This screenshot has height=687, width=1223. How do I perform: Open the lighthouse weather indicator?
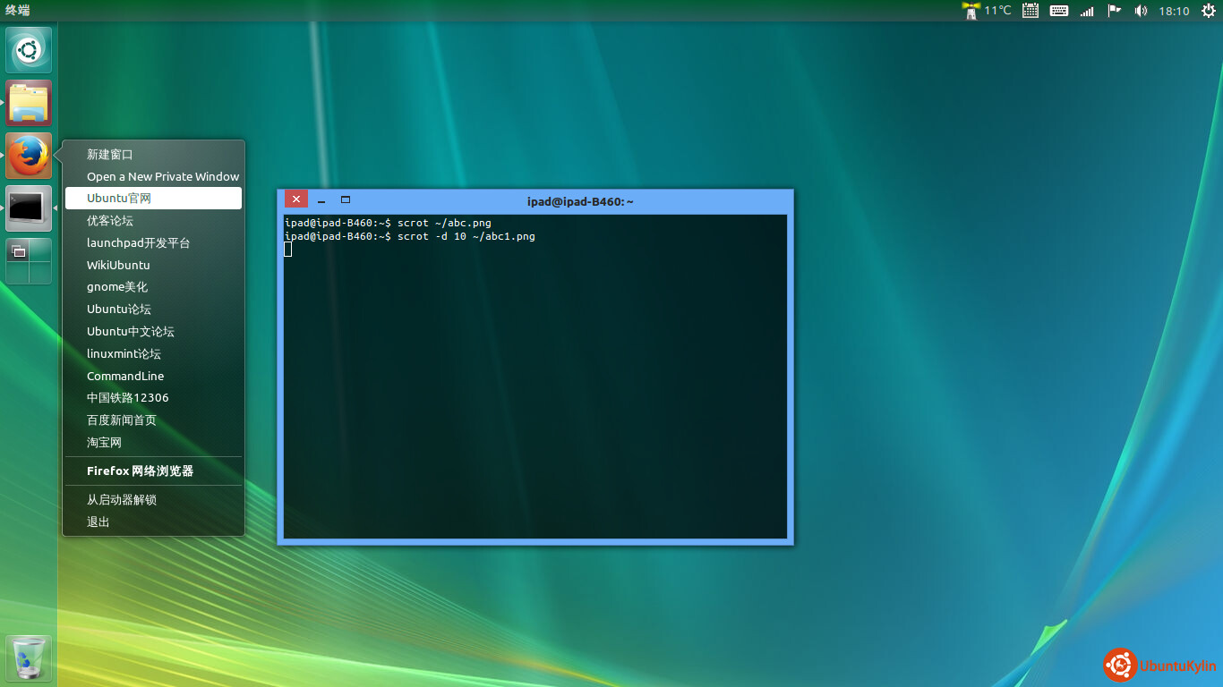(971, 11)
